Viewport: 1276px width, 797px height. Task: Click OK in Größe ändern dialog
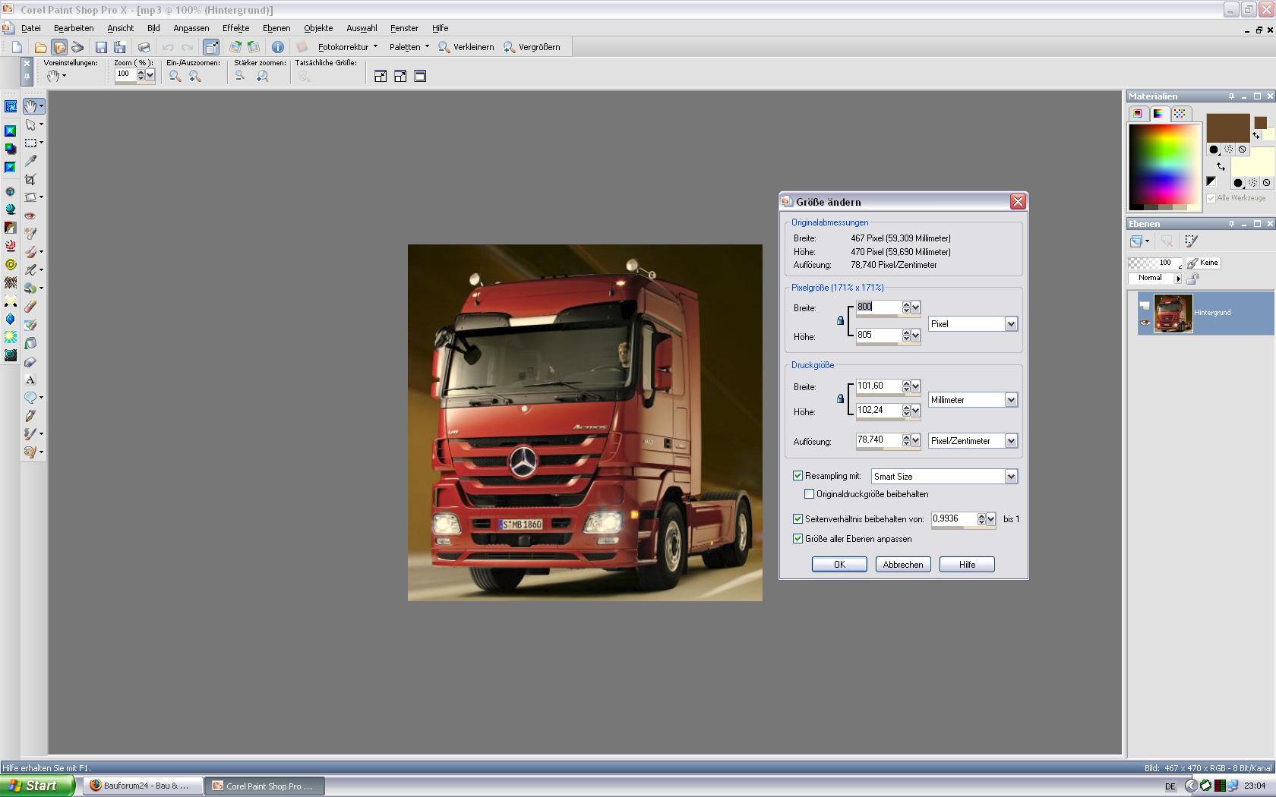pyautogui.click(x=839, y=565)
